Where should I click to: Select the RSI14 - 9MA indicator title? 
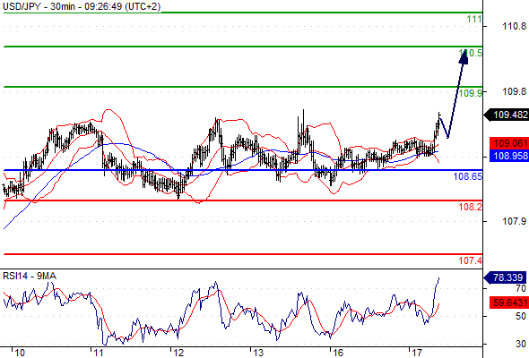tap(30, 277)
